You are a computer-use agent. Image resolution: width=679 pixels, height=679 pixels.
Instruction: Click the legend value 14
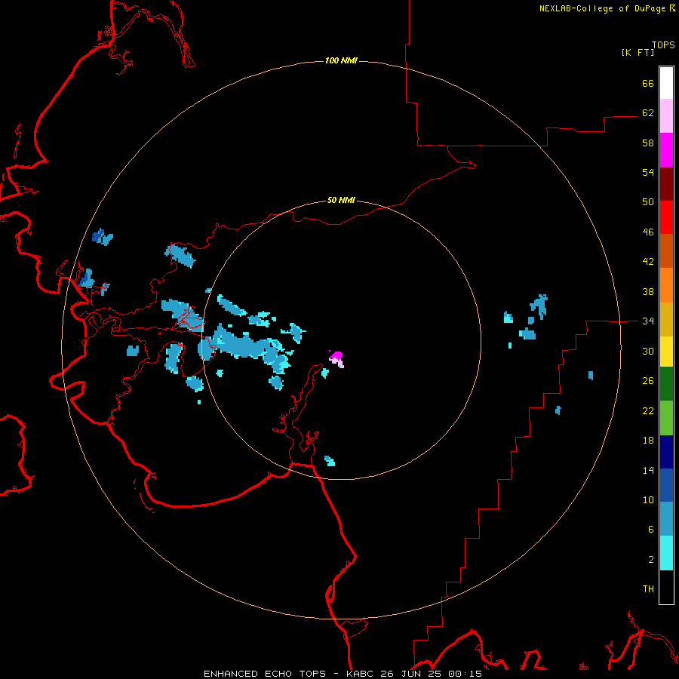click(x=648, y=470)
